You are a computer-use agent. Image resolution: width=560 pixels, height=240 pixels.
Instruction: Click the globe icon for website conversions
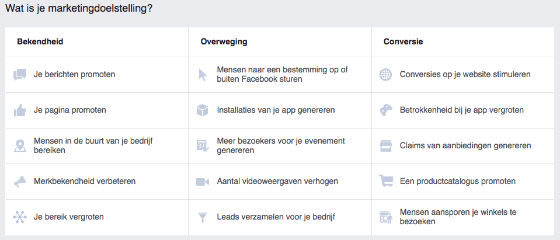click(385, 75)
